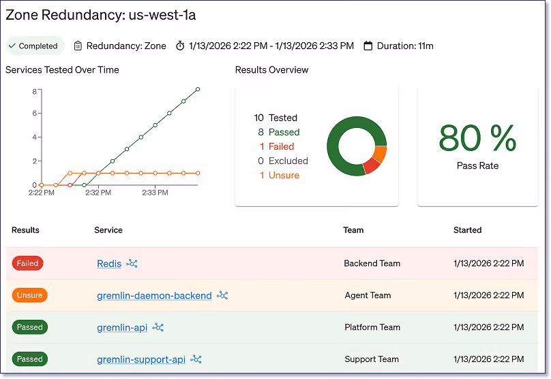Click the top green data point on the chart
This screenshot has height=379, width=551.
click(198, 89)
